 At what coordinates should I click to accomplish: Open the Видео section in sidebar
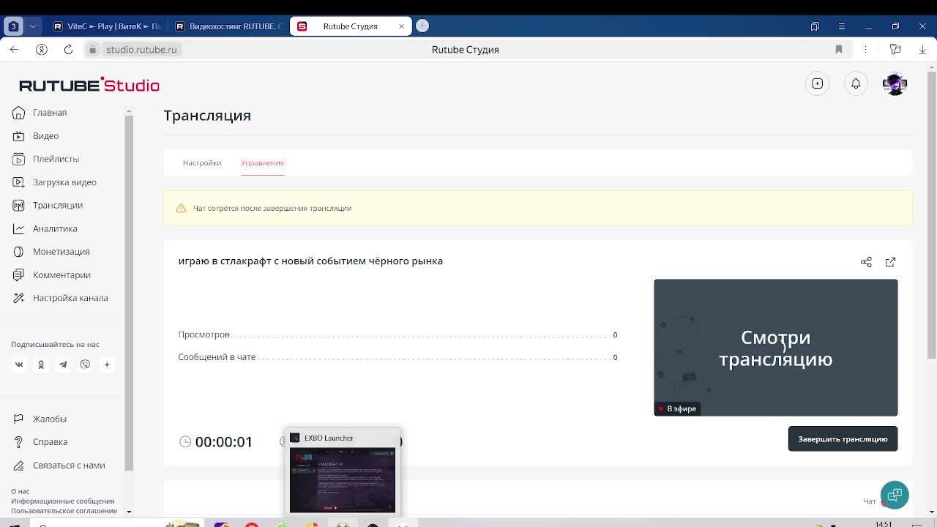45,136
